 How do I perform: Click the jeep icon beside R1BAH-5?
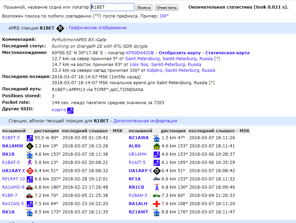tap(156, 196)
